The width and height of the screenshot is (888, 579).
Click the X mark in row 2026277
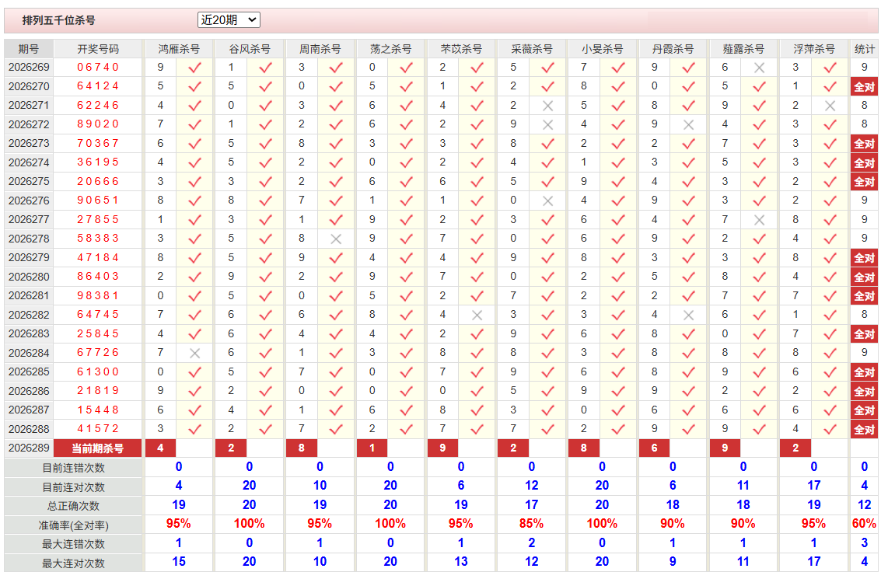pyautogui.click(x=760, y=220)
